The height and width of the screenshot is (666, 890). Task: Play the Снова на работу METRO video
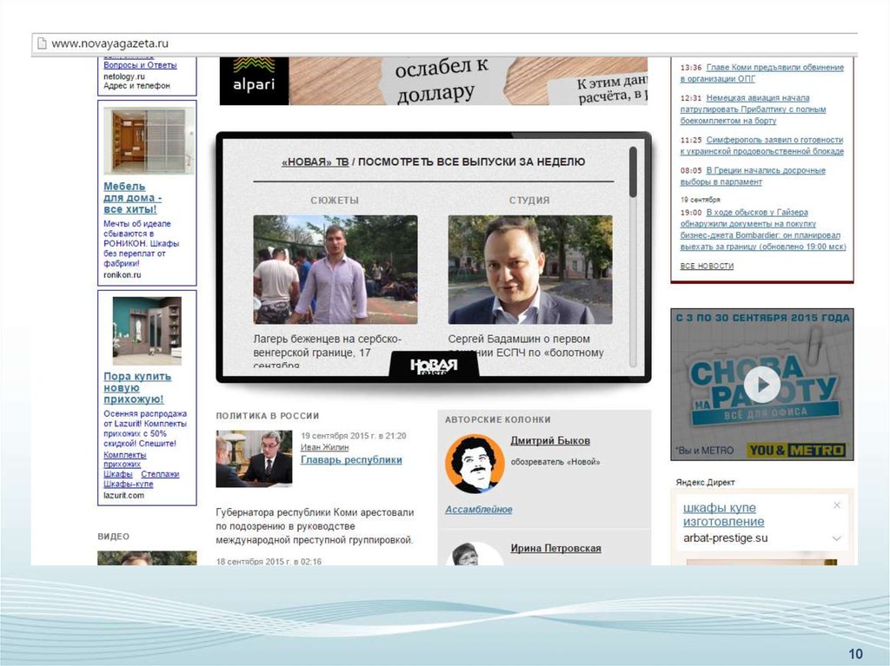click(x=761, y=384)
